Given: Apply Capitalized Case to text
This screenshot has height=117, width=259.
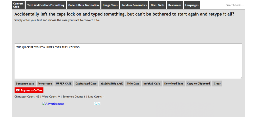Looking at the screenshot, I should click(86, 84).
